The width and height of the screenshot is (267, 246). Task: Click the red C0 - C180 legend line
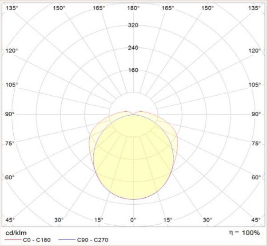(x=13, y=240)
